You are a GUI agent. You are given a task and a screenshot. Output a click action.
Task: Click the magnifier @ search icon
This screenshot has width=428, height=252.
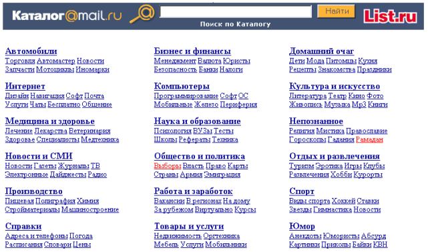[142, 14]
